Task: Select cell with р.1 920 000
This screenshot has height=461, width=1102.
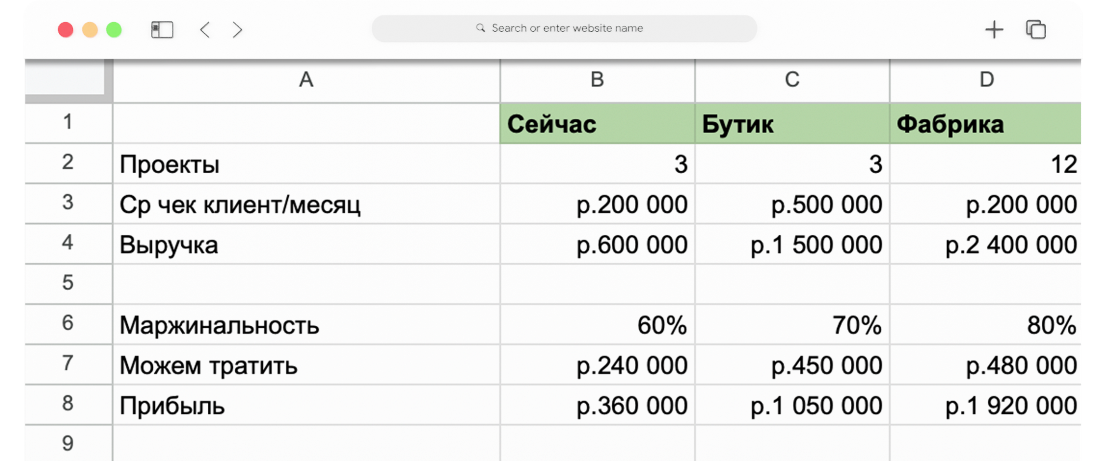Action: point(985,406)
